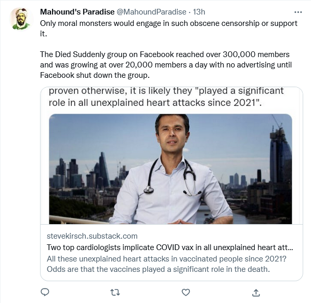Click the 'Facebook shut down the group' line

point(95,75)
